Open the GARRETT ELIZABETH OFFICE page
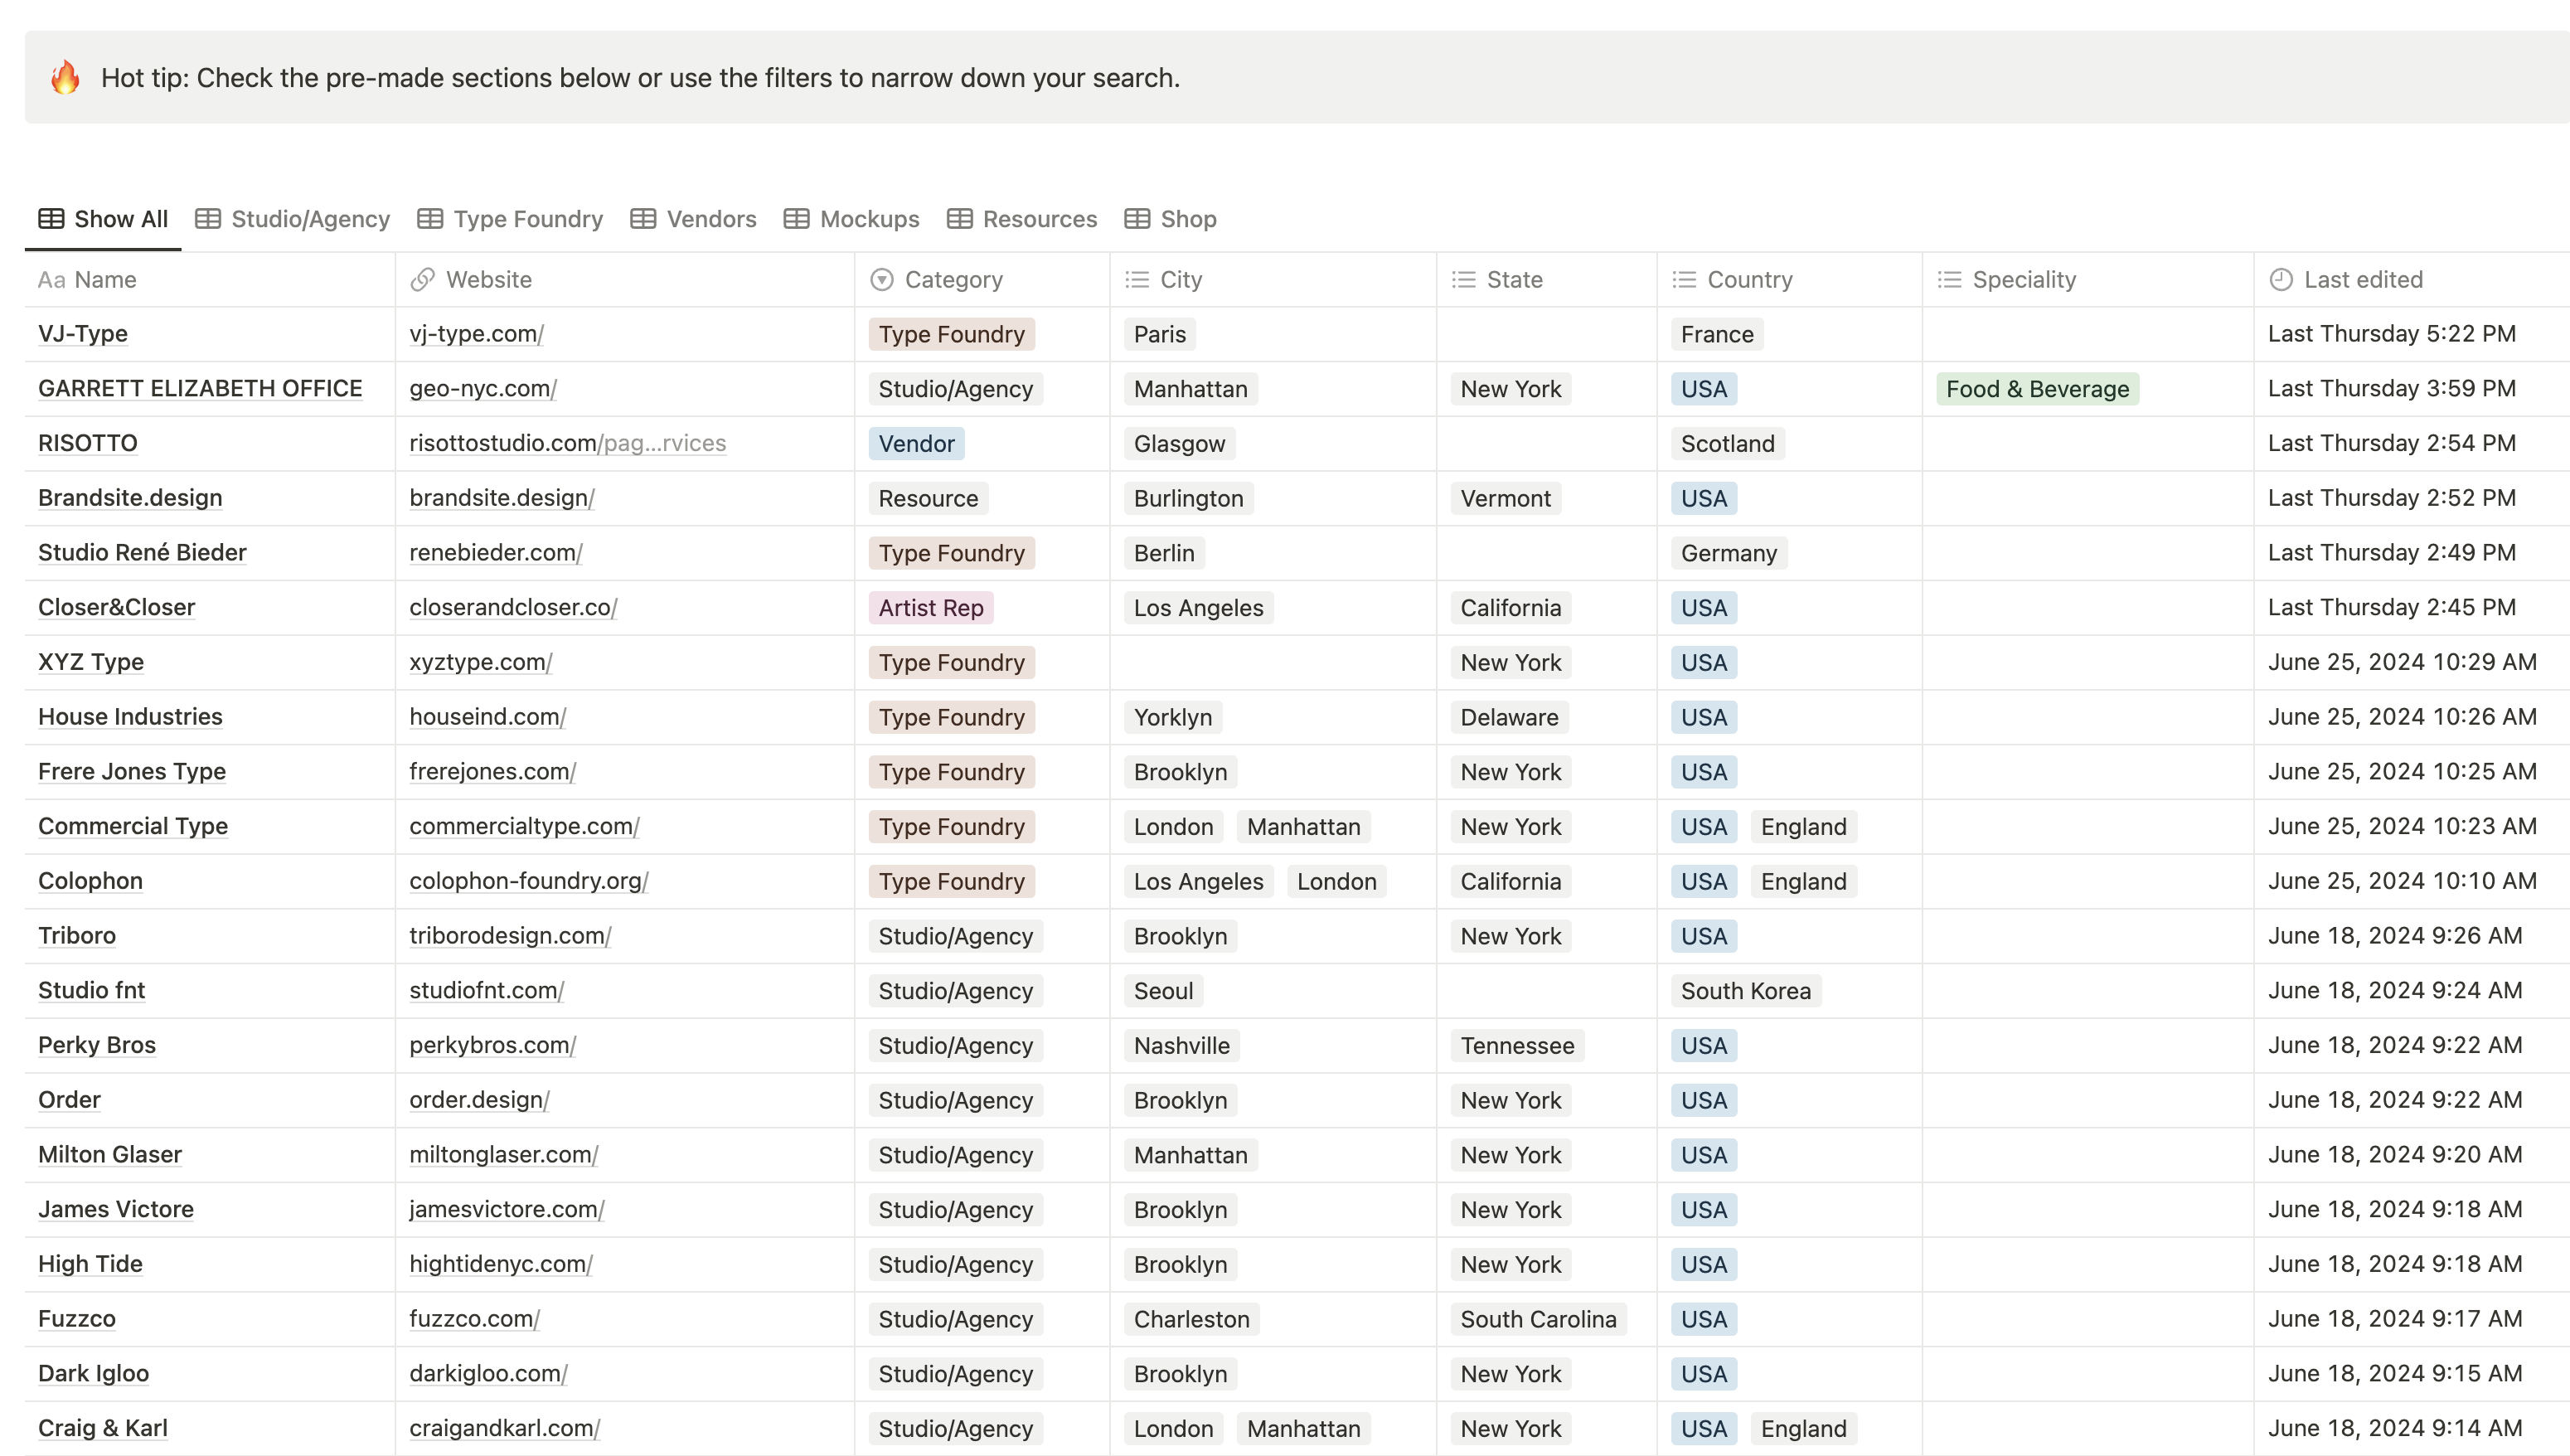This screenshot has width=2570, height=1456. 200,389
